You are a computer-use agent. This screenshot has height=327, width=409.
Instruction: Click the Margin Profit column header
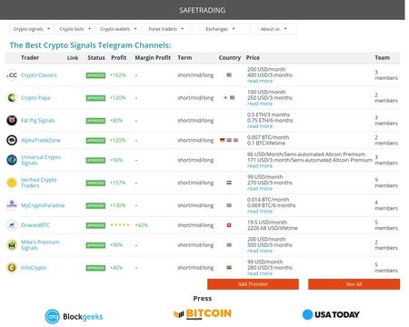coord(153,57)
